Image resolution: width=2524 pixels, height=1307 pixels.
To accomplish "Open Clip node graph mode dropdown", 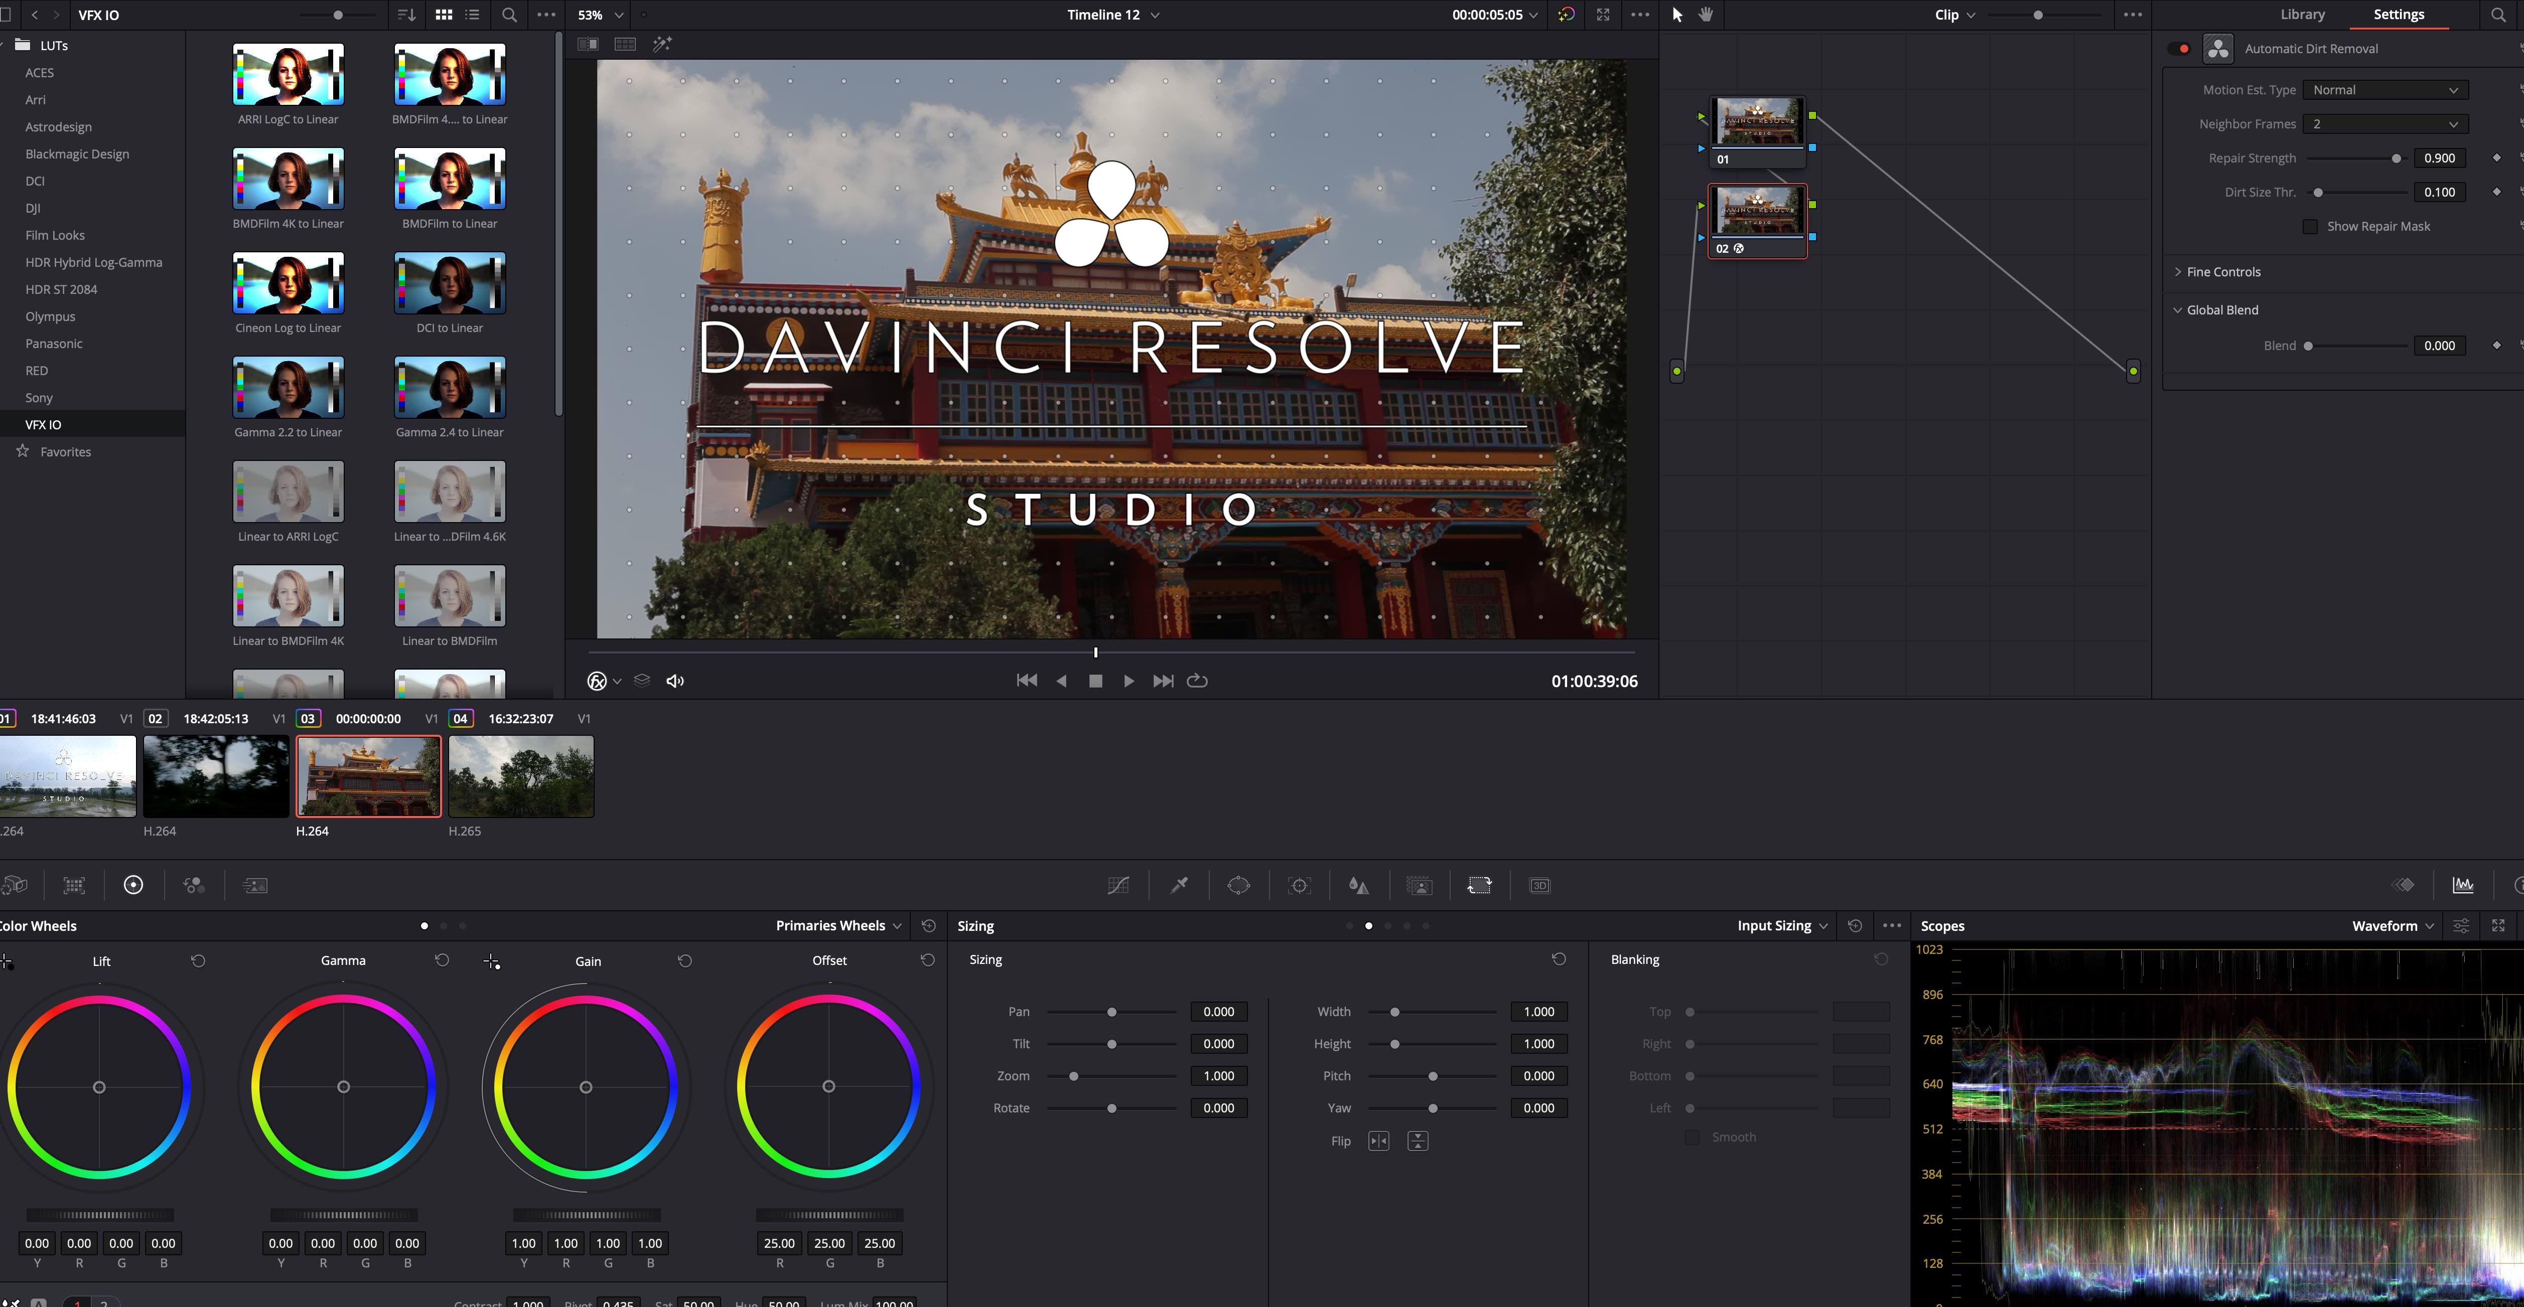I will 1955,15.
